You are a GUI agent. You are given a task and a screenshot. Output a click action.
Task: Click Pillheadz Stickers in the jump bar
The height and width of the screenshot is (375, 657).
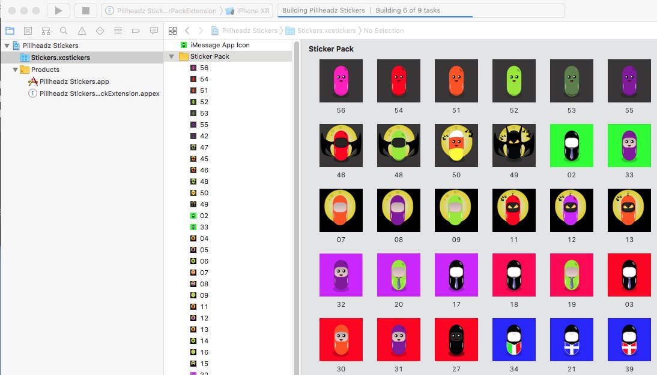[x=244, y=31]
